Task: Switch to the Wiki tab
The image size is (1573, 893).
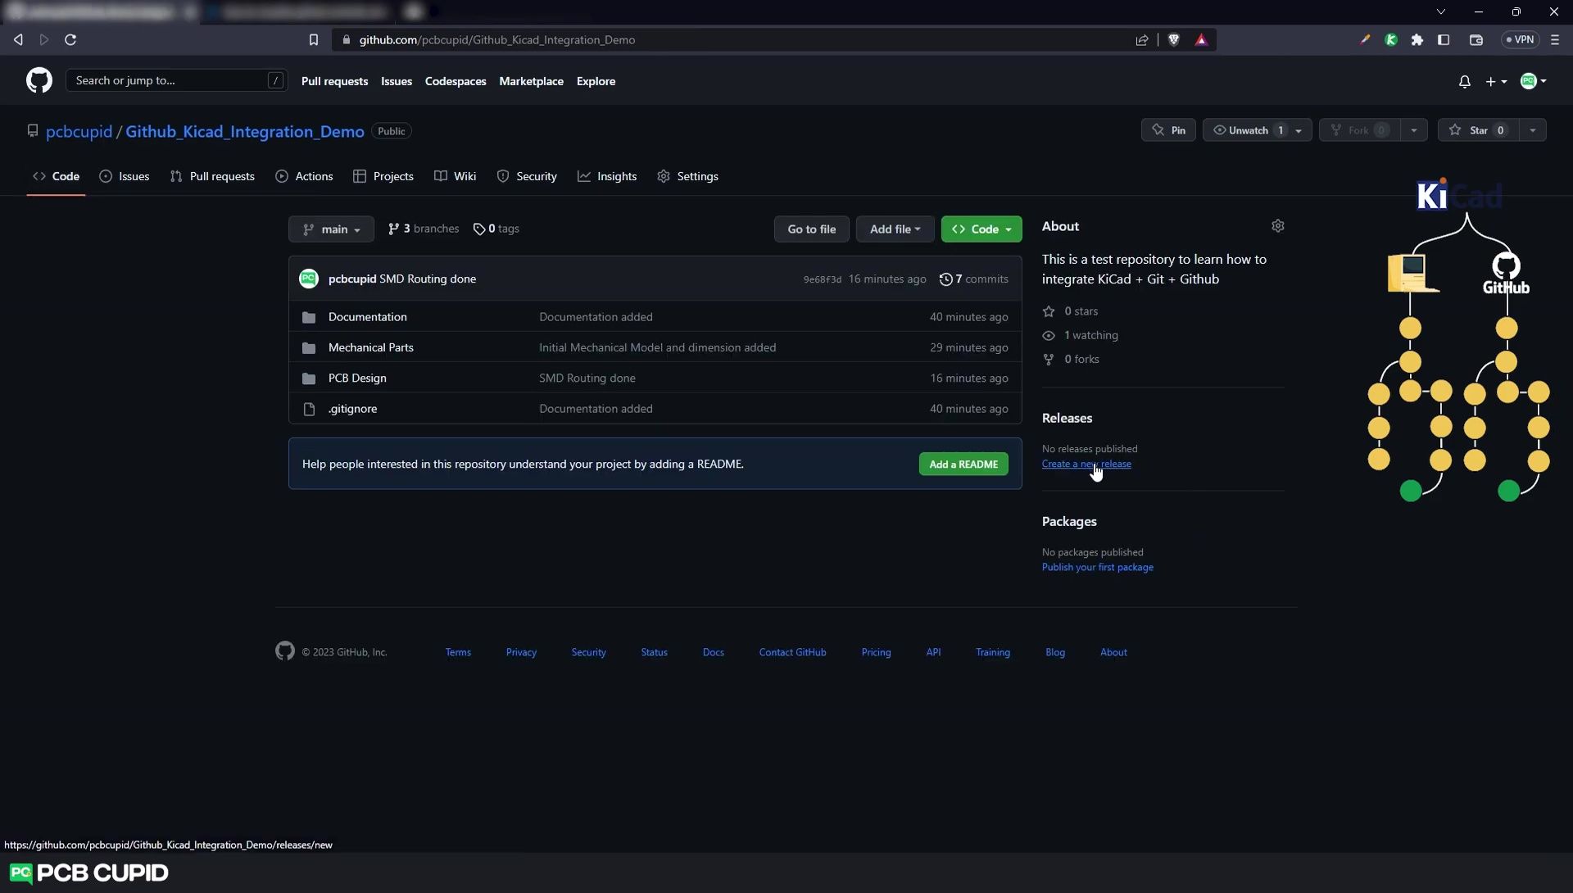Action: tap(455, 176)
